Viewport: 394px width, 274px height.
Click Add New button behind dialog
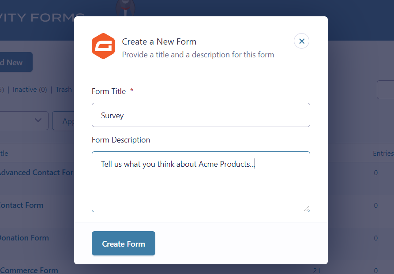[16, 62]
